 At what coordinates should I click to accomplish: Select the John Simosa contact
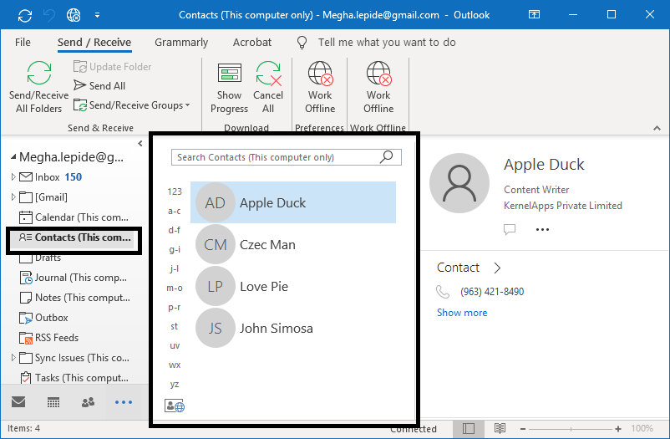click(x=293, y=328)
